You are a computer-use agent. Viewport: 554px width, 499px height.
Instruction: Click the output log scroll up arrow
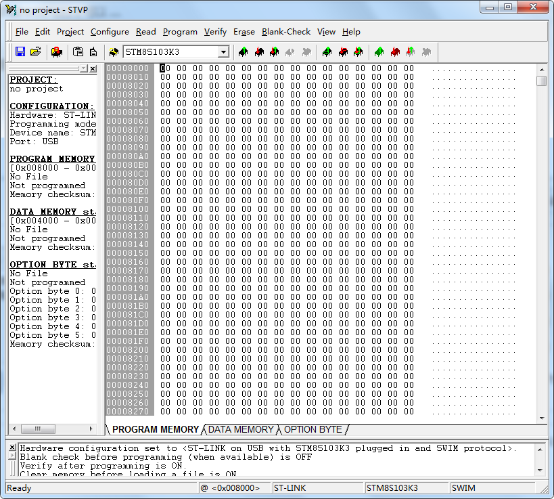[540, 449]
